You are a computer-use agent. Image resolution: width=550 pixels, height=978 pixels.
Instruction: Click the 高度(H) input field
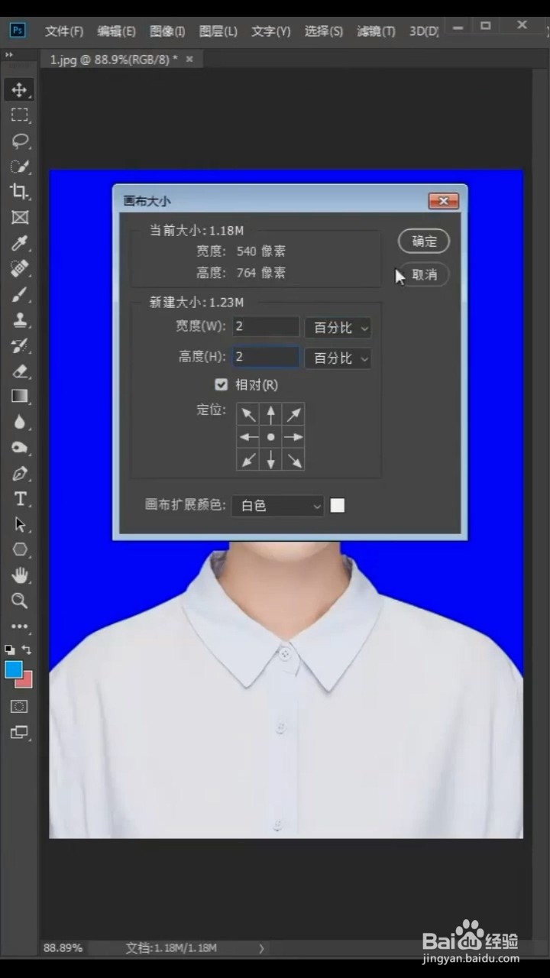click(266, 357)
